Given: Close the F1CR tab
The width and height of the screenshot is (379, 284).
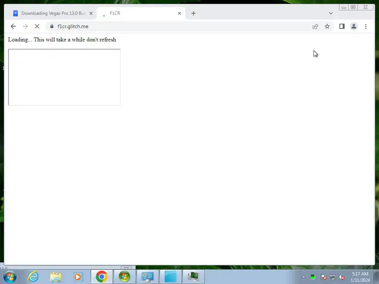Looking at the screenshot, I should click(x=180, y=13).
